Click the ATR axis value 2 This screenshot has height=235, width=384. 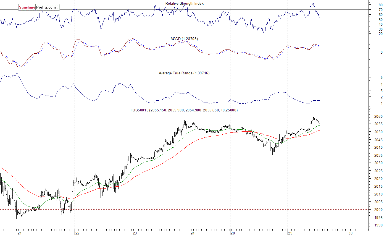(382, 97)
